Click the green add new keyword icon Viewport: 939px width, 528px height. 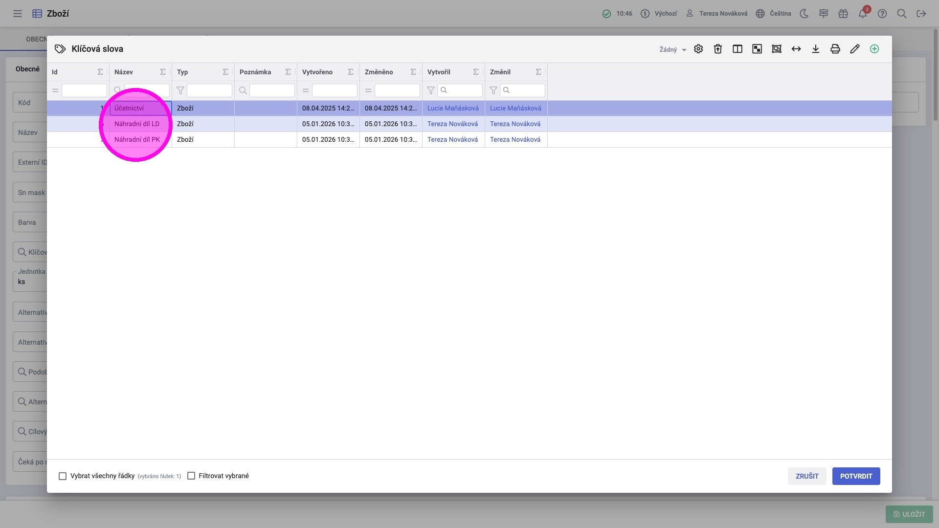click(x=874, y=49)
